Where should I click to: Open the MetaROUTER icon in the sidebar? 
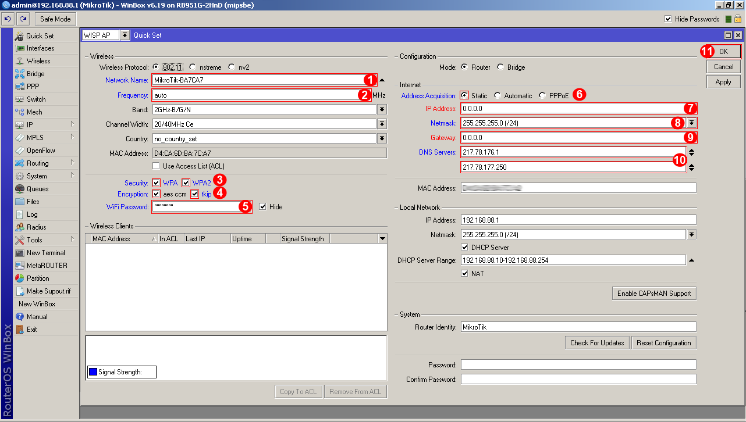20,266
